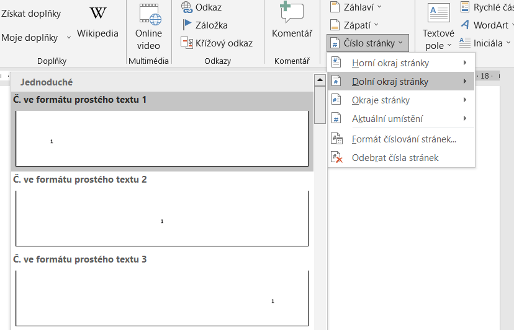
Task: Open the Online video insert icon
Action: point(148,14)
